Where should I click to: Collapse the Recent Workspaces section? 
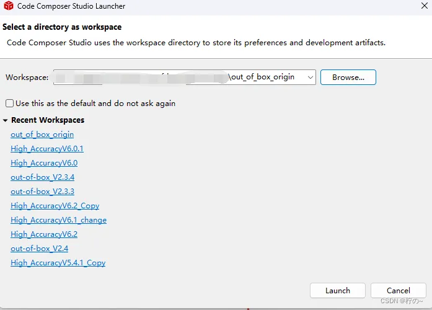click(x=5, y=120)
